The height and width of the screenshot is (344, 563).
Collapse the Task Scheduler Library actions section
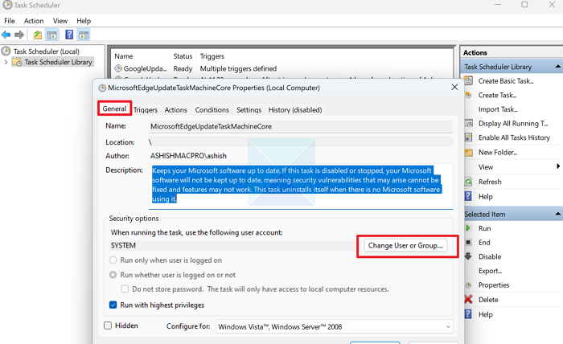[557, 67]
